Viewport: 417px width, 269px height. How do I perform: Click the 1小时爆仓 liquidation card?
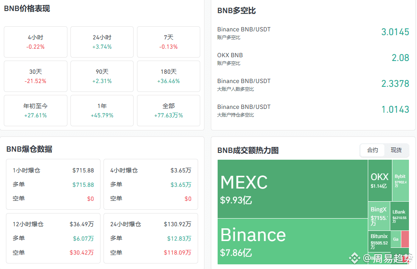point(53,184)
